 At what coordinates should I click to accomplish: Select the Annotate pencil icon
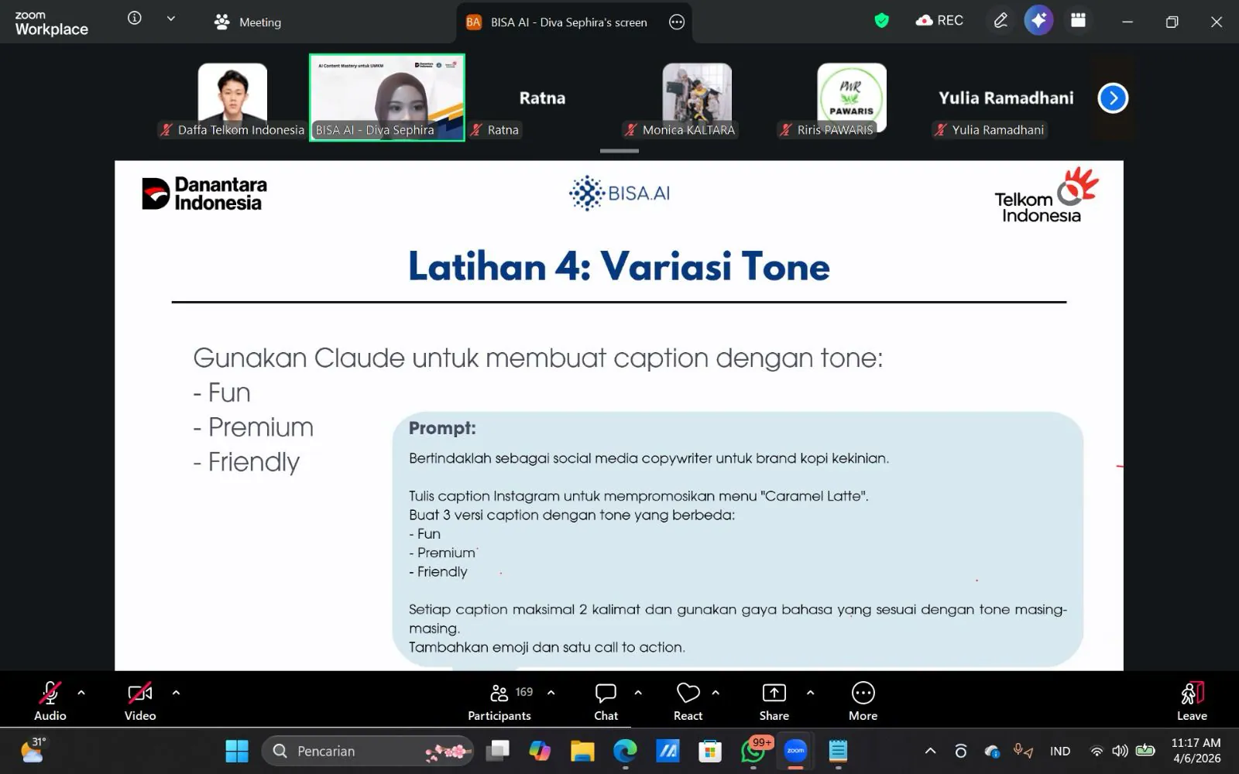[1000, 21]
